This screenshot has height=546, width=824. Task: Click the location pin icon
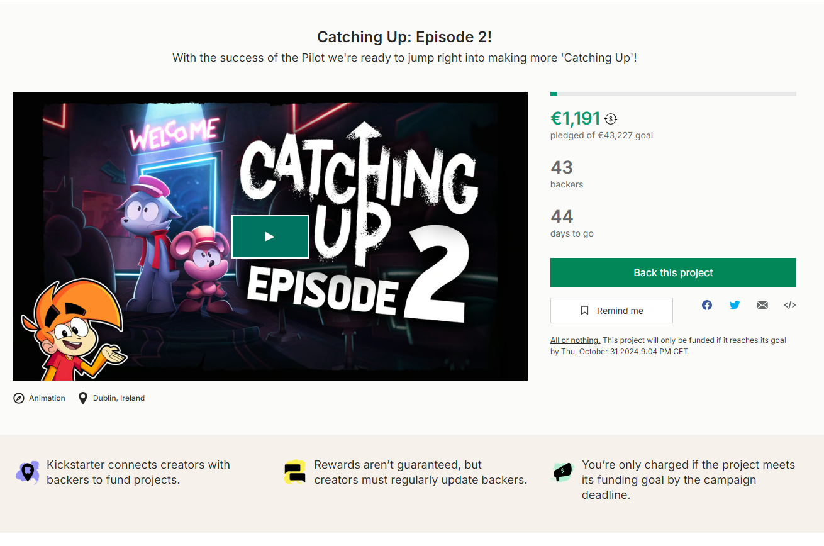[82, 398]
